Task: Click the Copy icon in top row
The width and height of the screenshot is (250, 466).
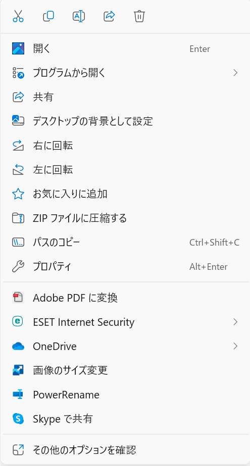Action: 48,16
